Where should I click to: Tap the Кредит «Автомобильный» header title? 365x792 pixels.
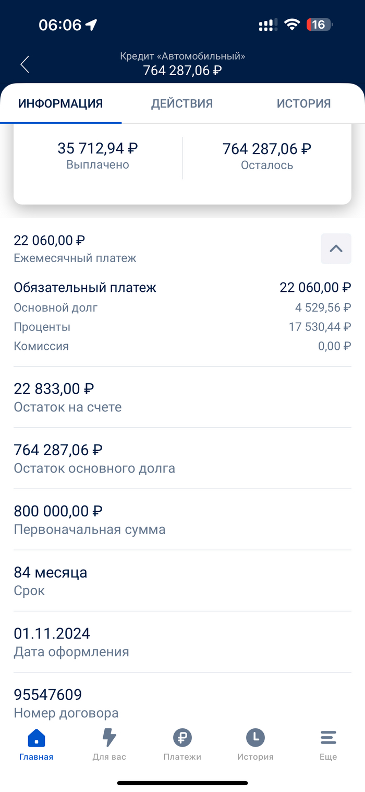tap(182, 56)
